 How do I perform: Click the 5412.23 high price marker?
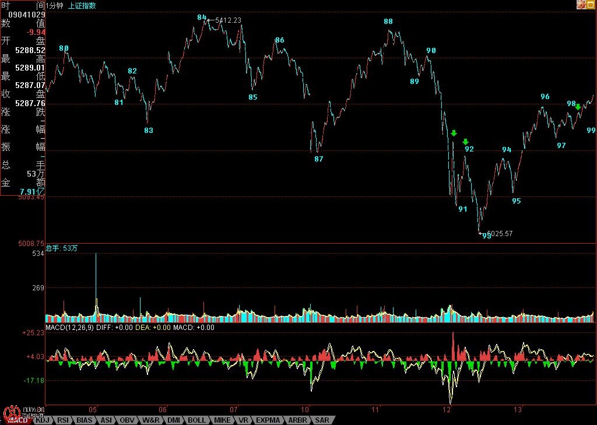[228, 20]
